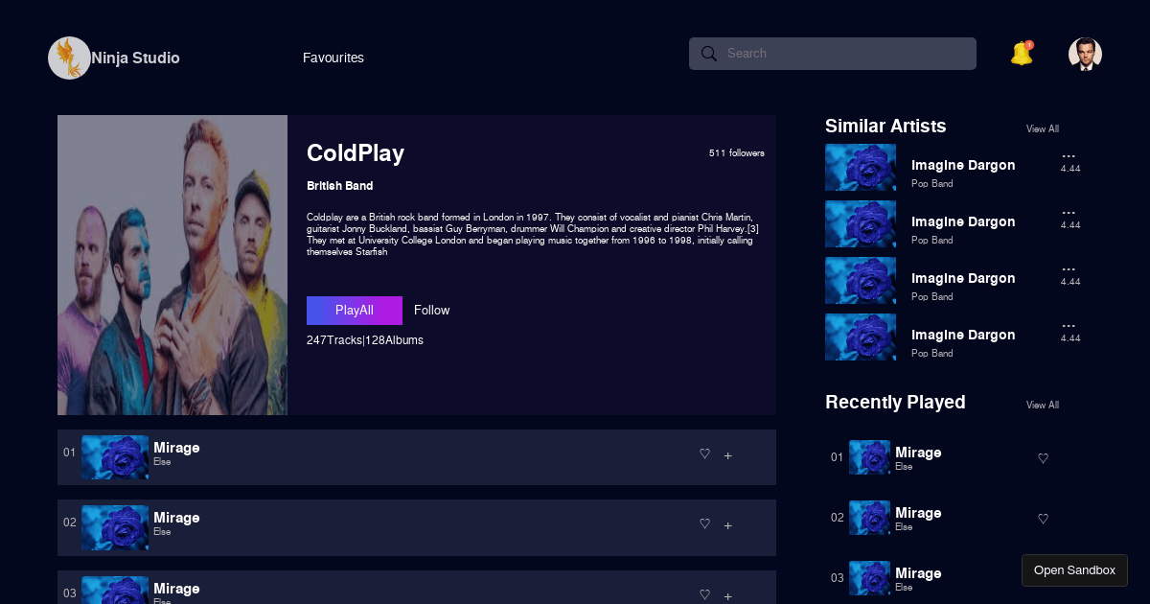Screen dimensions: 1150x604
Task: Focus the Search input field
Action: pos(833,54)
